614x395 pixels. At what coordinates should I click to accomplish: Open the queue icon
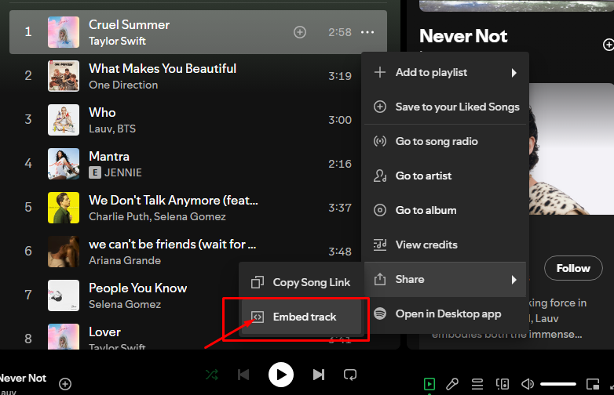tap(477, 384)
